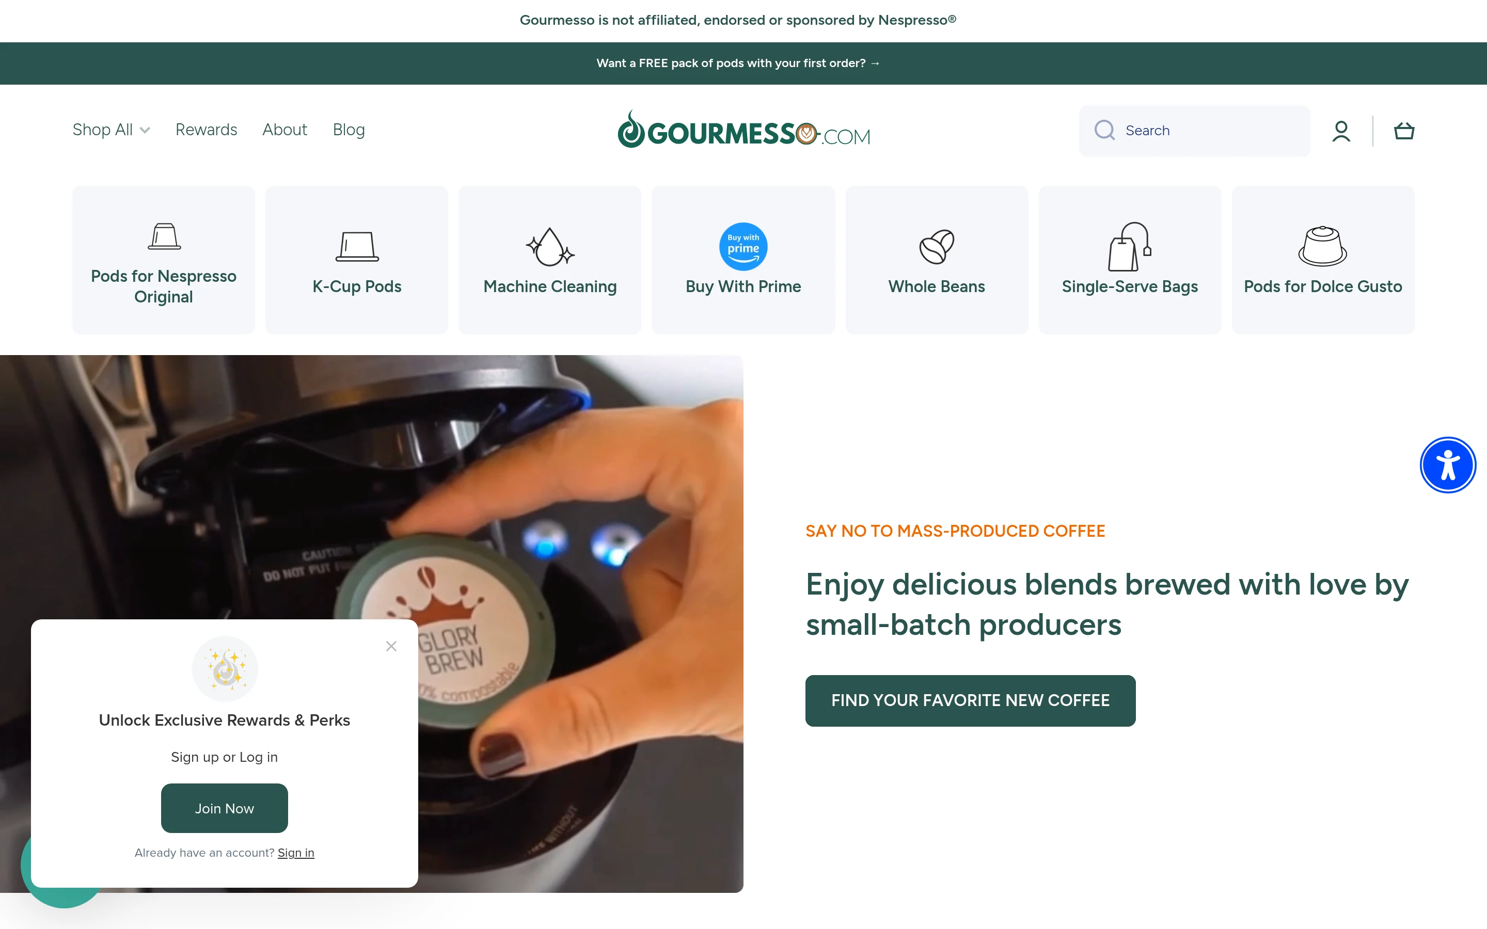Image resolution: width=1487 pixels, height=929 pixels.
Task: Click the Single-Serve Bags icon
Action: (x=1129, y=246)
